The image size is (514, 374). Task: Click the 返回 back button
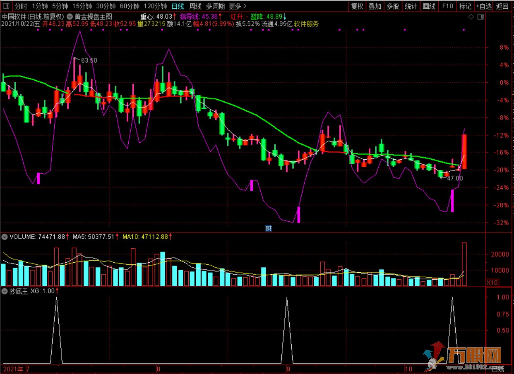click(502, 6)
